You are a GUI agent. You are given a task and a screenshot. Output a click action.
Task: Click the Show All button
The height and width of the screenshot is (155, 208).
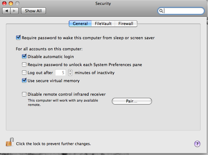pos(33,11)
